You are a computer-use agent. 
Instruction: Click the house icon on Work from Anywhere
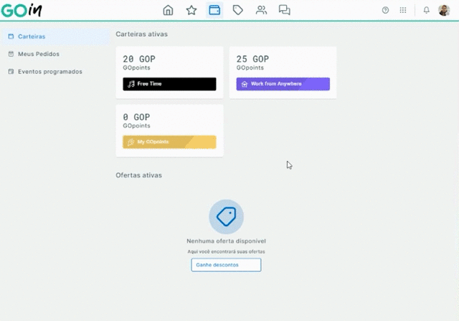(245, 85)
